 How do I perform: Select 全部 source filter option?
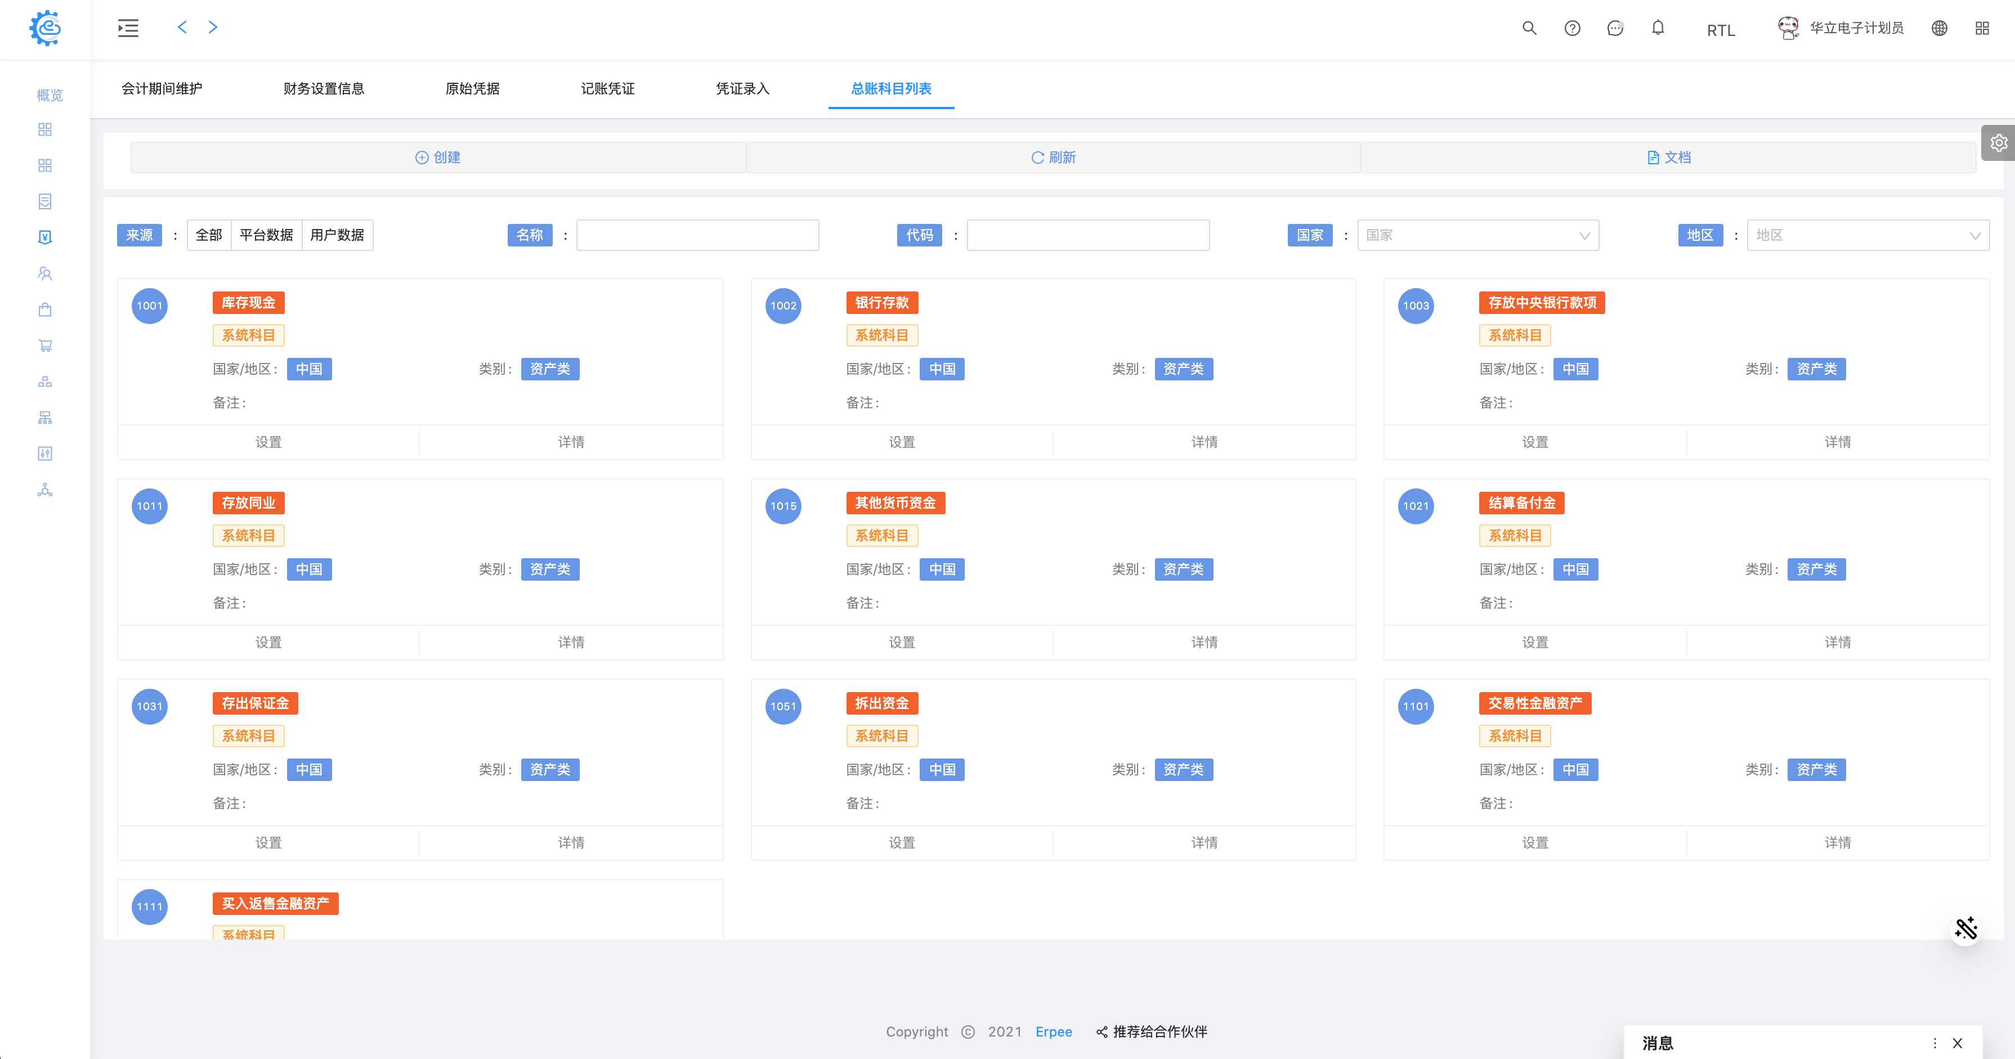point(209,235)
